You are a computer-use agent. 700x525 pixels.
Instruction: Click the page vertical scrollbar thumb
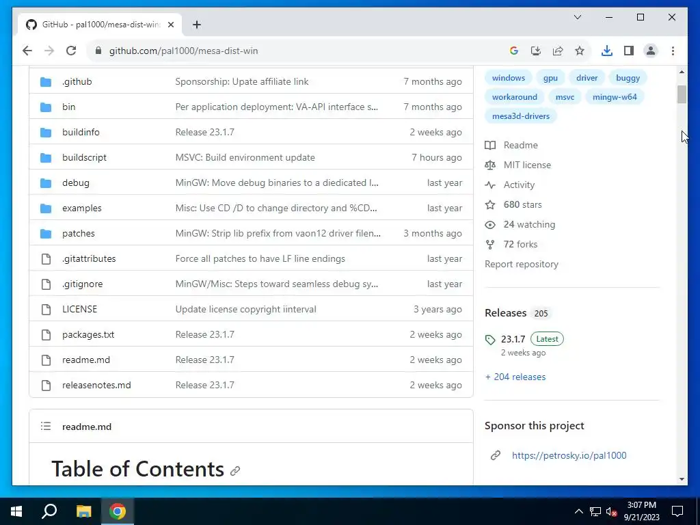coord(682,94)
